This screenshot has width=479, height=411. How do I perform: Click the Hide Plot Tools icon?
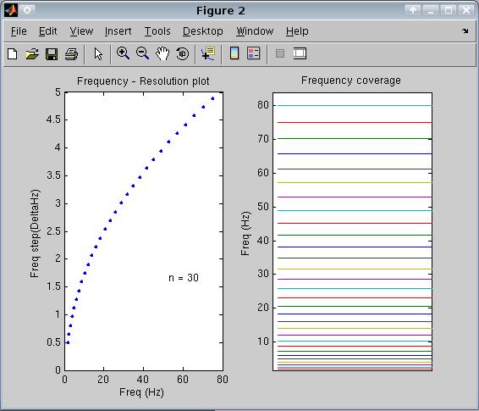[x=280, y=54]
